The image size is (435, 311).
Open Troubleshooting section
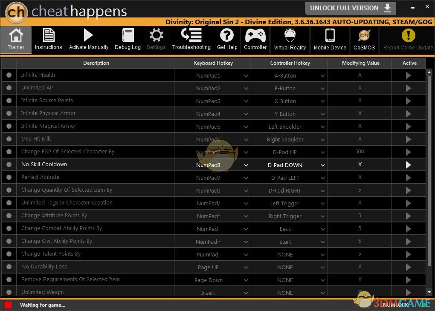coord(191,39)
